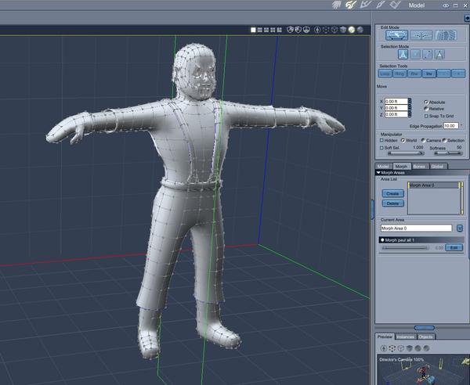
Task: Select the Camera manipulator radio
Action: point(423,140)
